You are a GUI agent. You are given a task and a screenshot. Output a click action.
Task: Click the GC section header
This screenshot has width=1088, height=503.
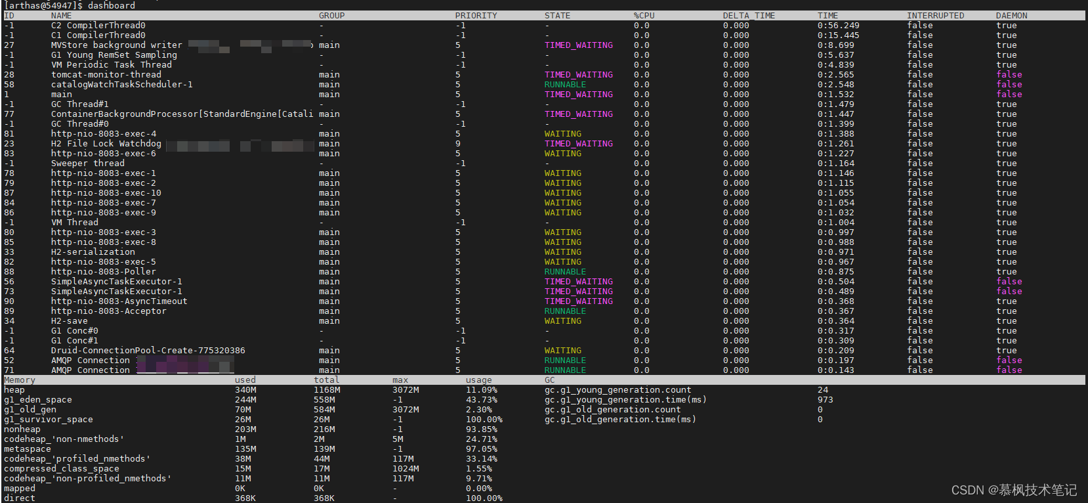point(550,380)
